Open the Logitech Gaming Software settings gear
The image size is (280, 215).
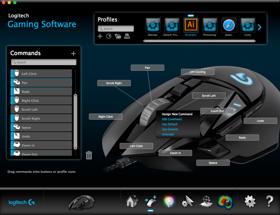250,201
